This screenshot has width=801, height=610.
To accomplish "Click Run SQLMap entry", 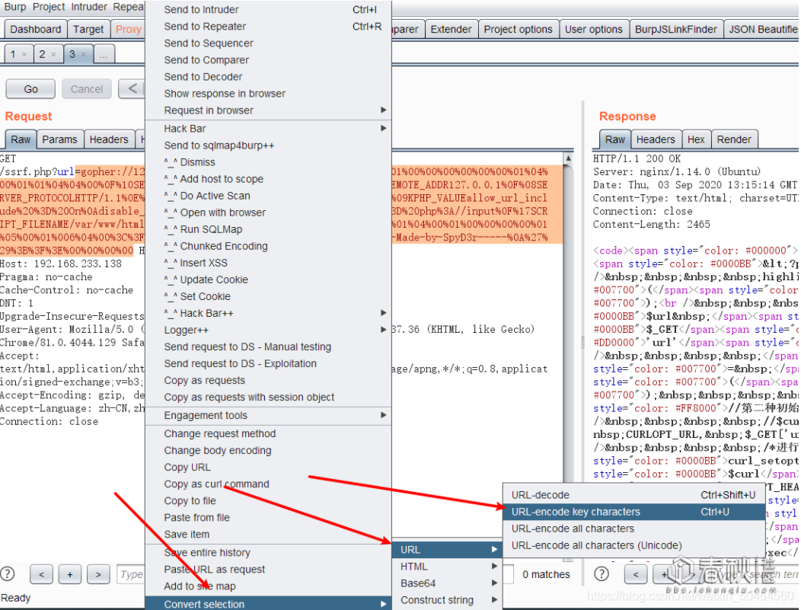I will (x=268, y=229).
